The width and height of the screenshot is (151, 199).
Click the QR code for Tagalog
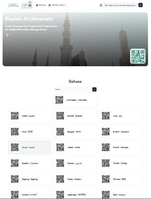(x=15, y=179)
